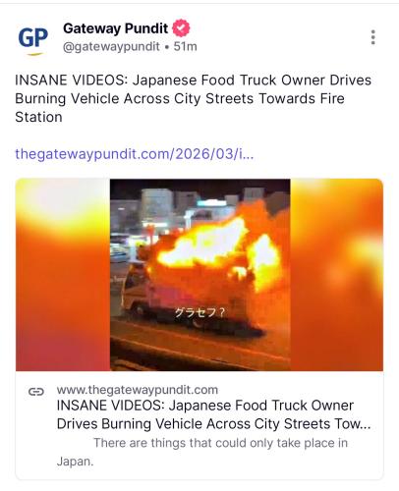This screenshot has height=491, width=399.
Task: Open the GP profile avatar
Action: tap(32, 38)
